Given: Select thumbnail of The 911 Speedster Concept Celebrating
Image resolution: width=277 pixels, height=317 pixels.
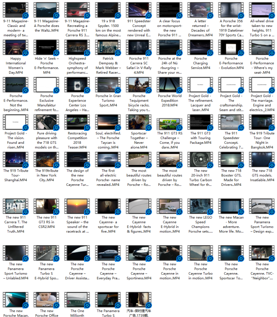Looking at the screenshot, I should tap(231, 122).
